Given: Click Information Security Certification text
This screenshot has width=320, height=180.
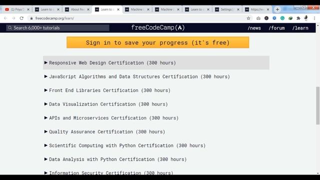Looking at the screenshot, I should [111, 172].
